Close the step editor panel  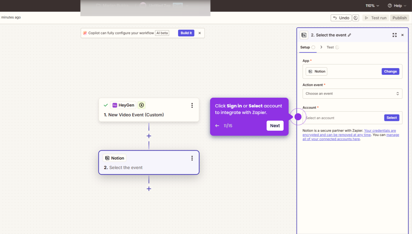click(402, 35)
